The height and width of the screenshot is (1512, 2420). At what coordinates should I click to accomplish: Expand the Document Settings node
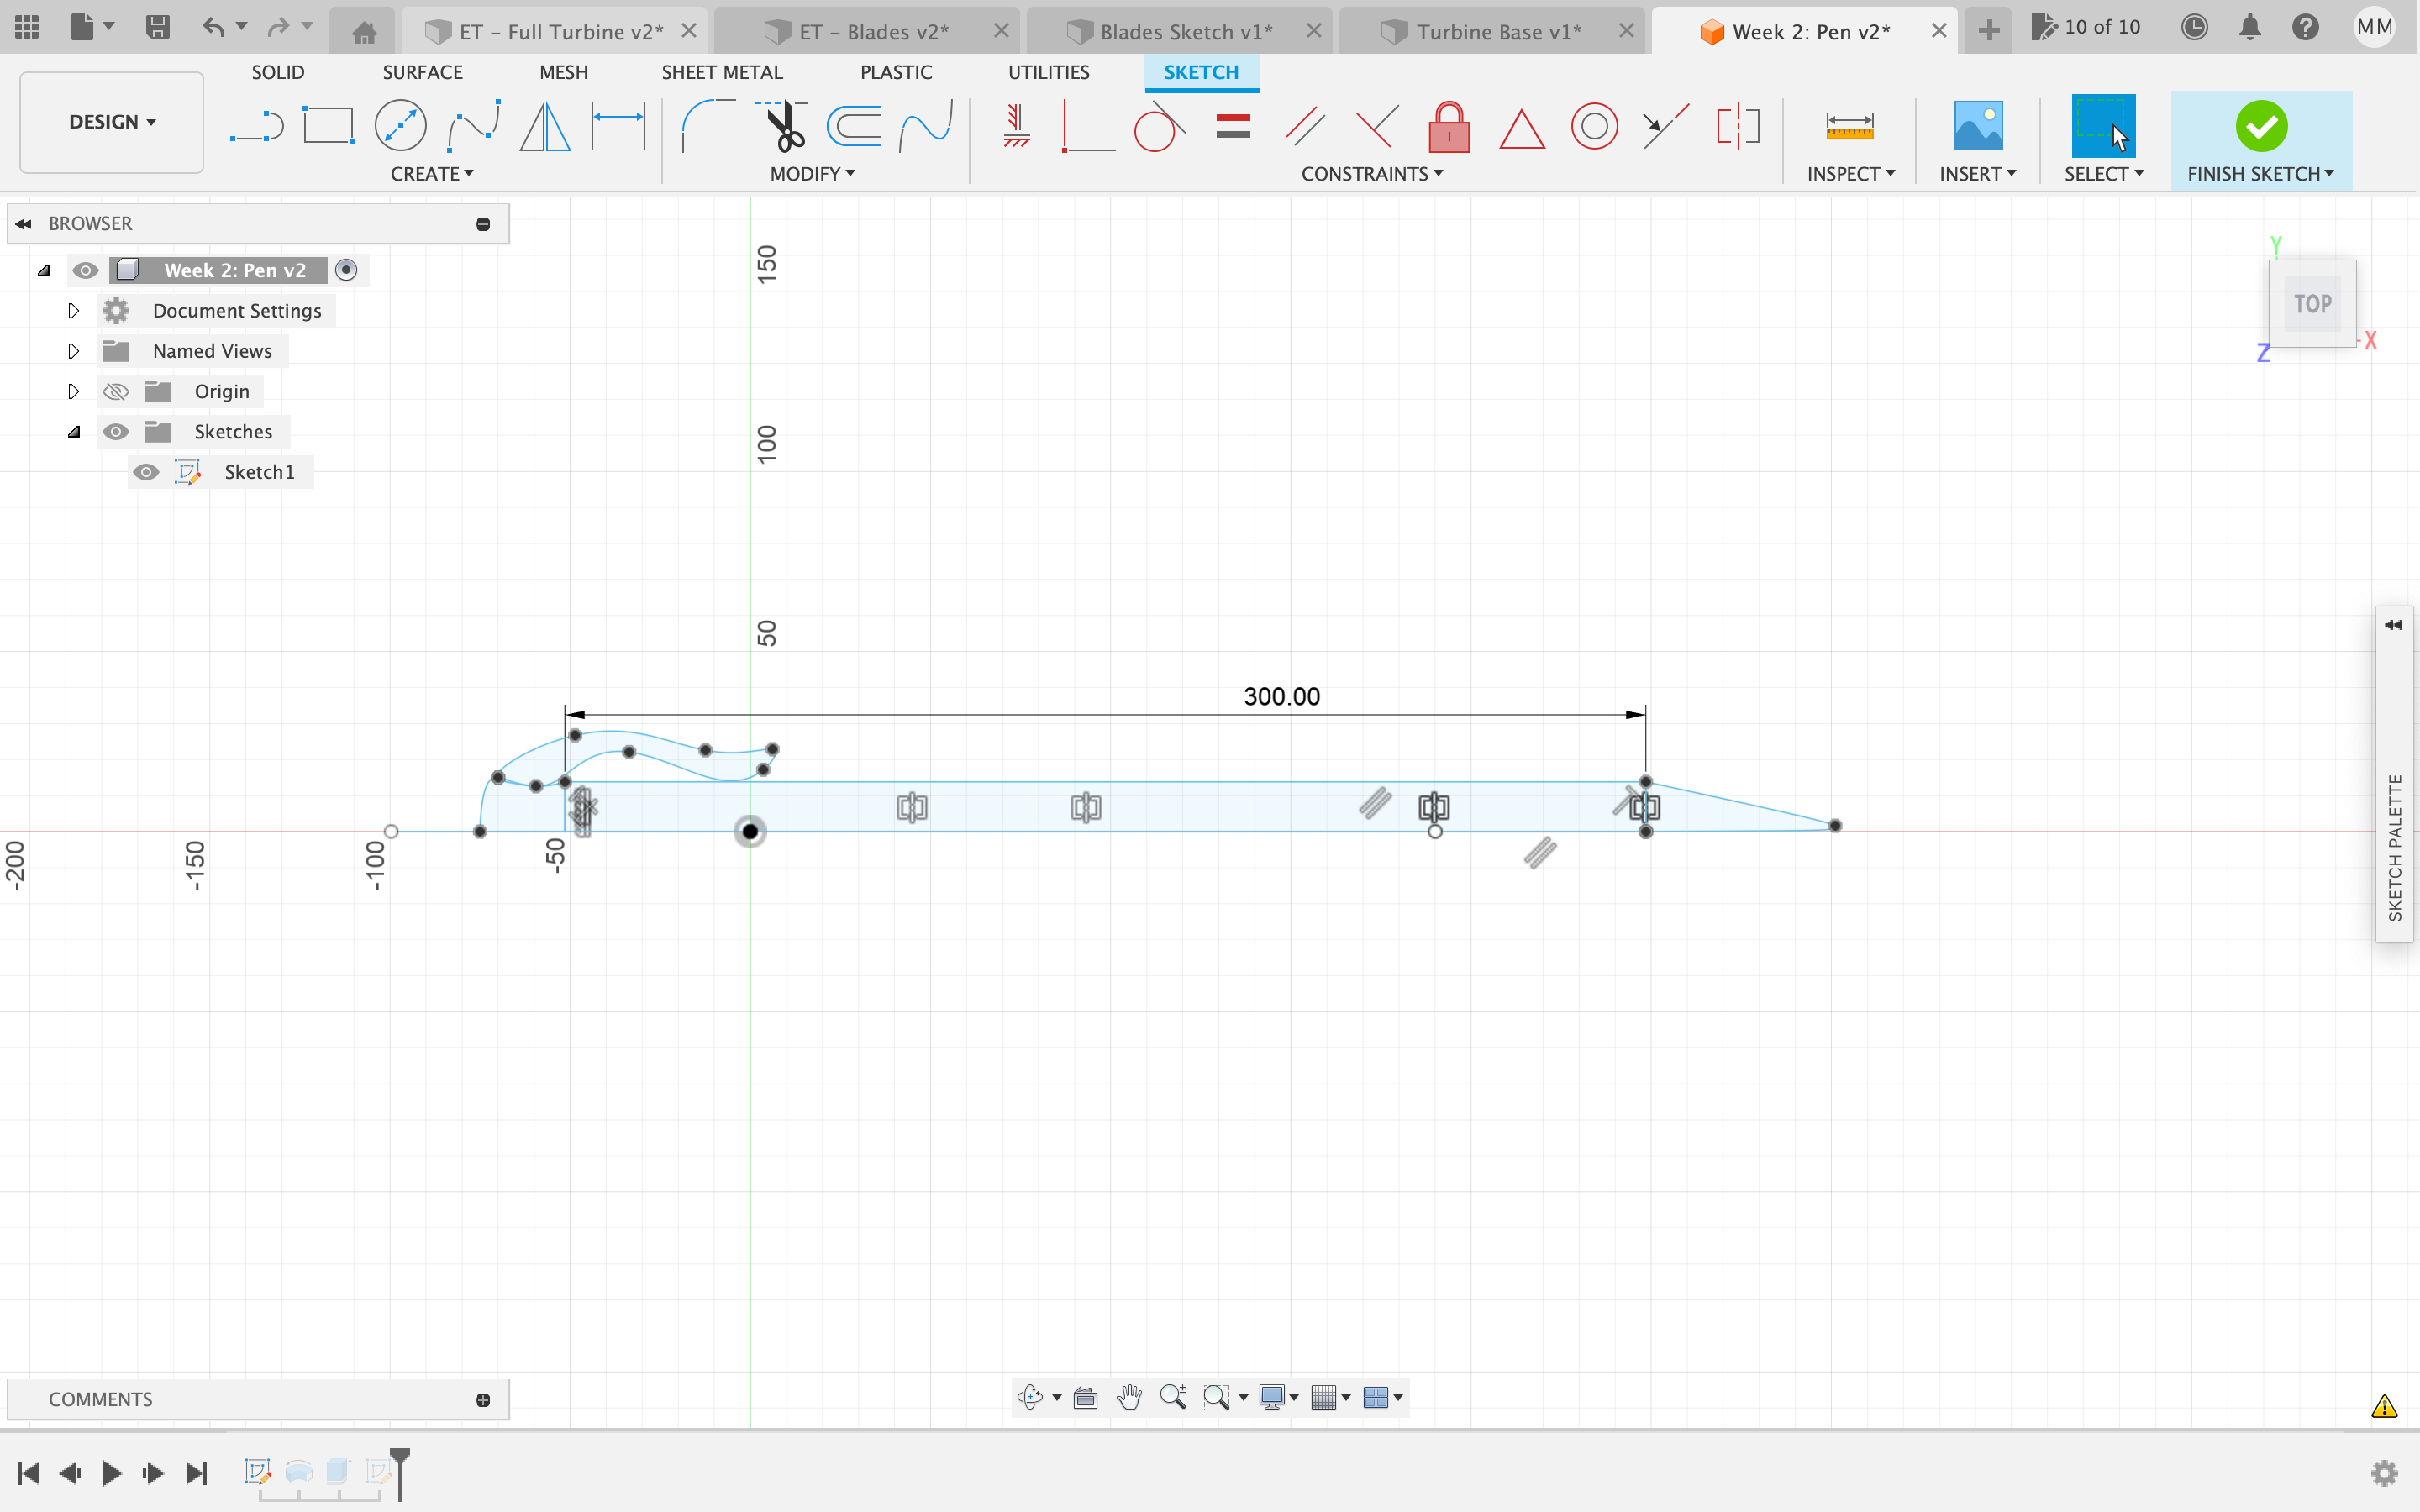point(73,311)
